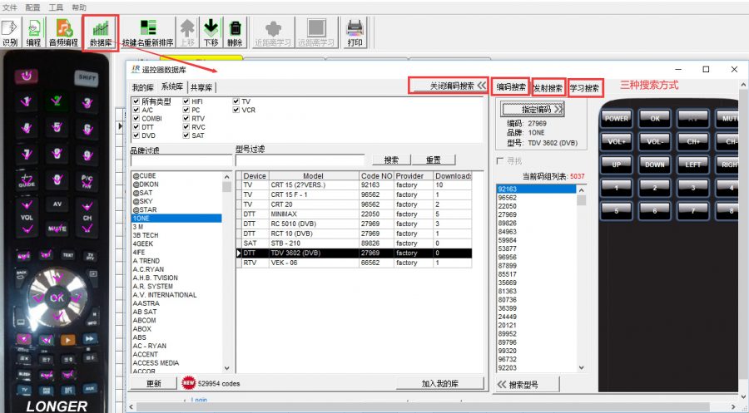Toggle the DVD device type checkbox
The width and height of the screenshot is (749, 413).
pos(136,135)
